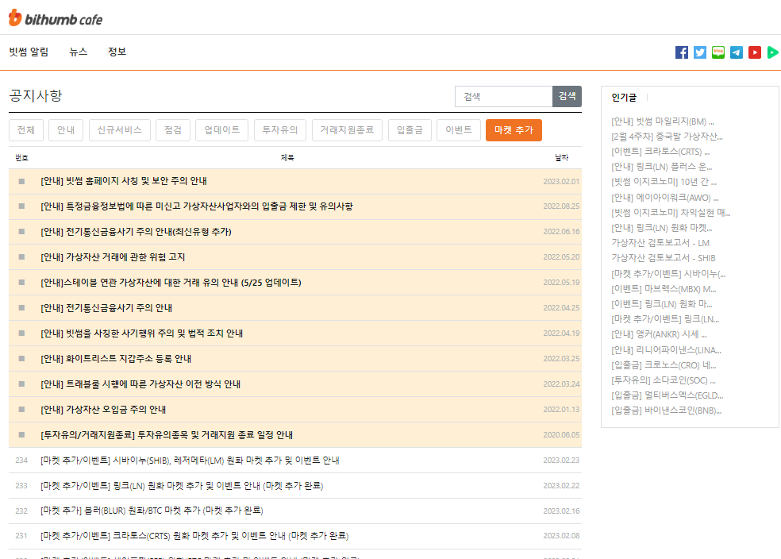Open popular post [안내] 링크(LN) 원화 마켓
Screen dimensions: 781x559
coord(661,228)
